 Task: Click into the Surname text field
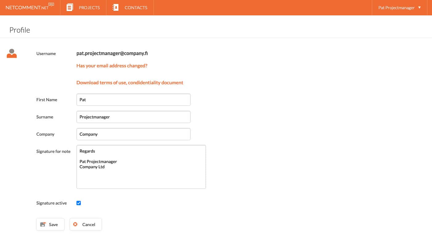(x=133, y=117)
